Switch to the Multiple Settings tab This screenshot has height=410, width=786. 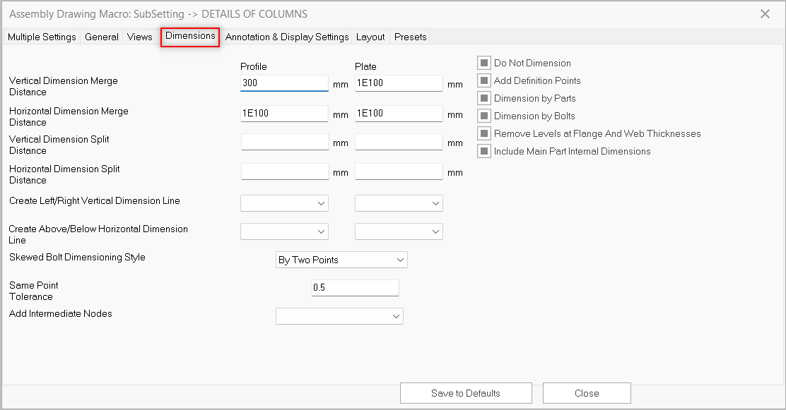pos(42,37)
